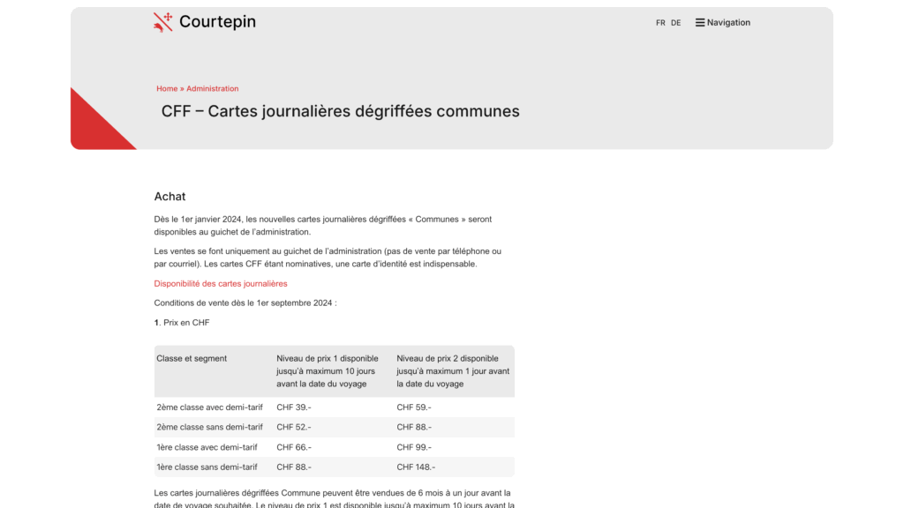The width and height of the screenshot is (904, 508).
Task: Select the 2ème classe sans demi-tarif row label
Action: 209,427
